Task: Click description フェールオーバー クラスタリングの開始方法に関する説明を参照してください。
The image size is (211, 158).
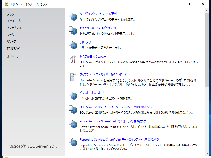Action: [x=136, y=113]
